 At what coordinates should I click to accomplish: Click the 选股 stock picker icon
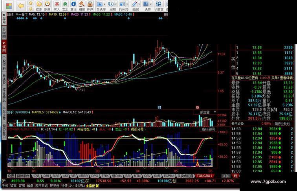point(146,4)
